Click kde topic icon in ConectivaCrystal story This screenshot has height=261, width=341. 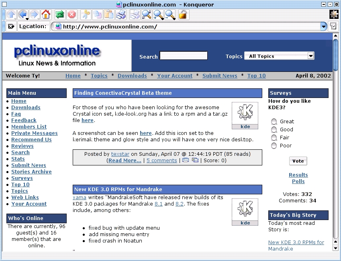[x=245, y=116]
